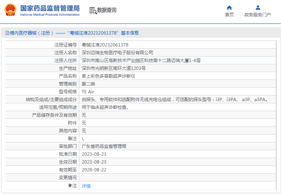Viewport: 281px width, 194px height.
Task: Select address 科技南十二路迈瑞大厦1-4层
Action: [172, 61]
